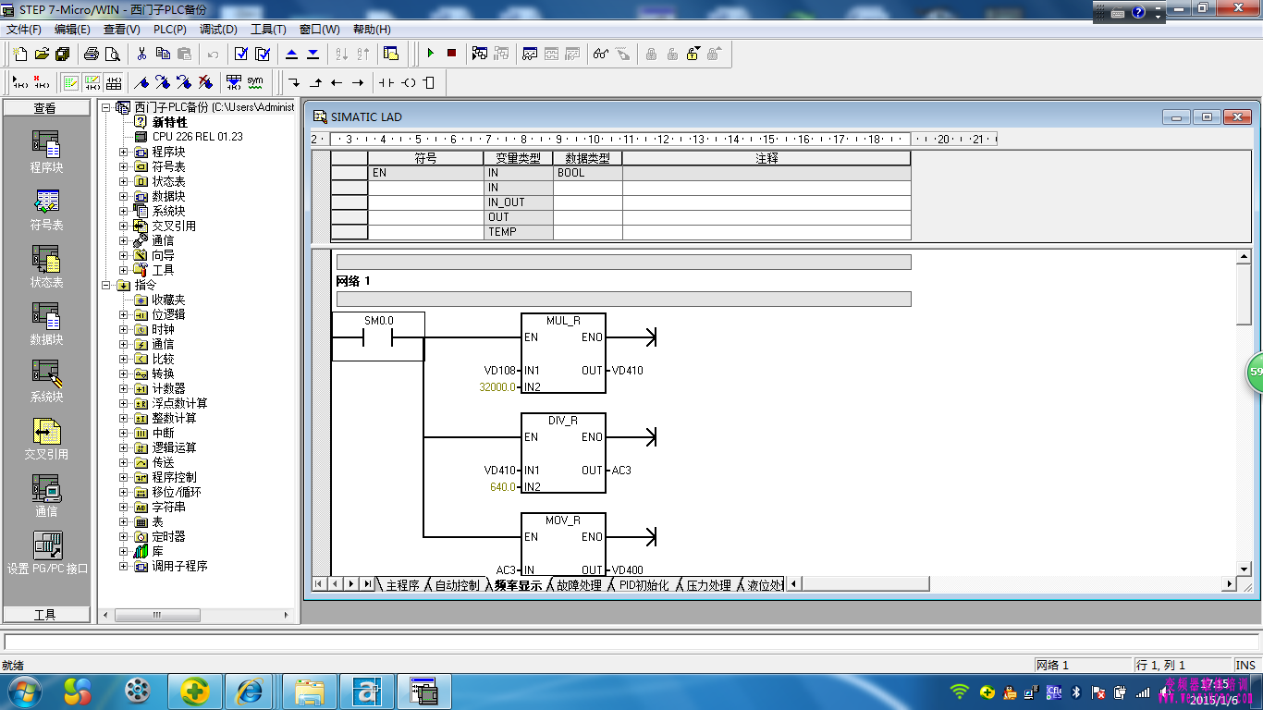Expand the 位逻辑 instruction folder

click(x=124, y=314)
